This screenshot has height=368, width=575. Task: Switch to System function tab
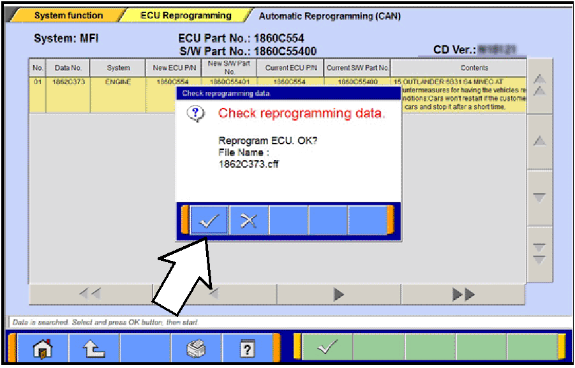click(x=68, y=15)
